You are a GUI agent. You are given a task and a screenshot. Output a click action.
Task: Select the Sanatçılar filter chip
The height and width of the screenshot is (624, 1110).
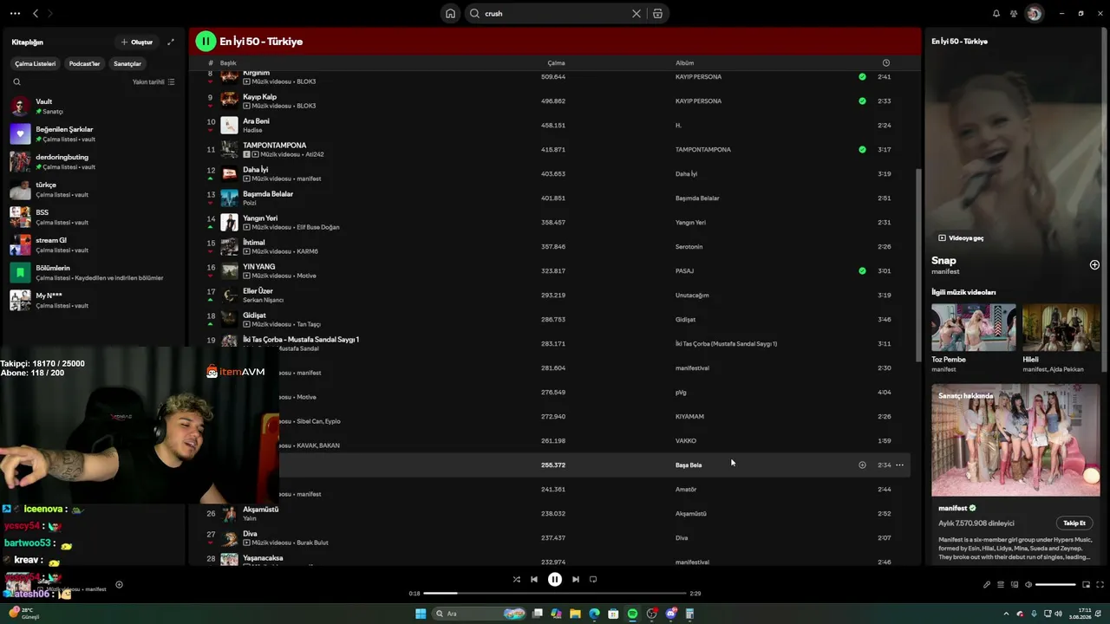(127, 63)
